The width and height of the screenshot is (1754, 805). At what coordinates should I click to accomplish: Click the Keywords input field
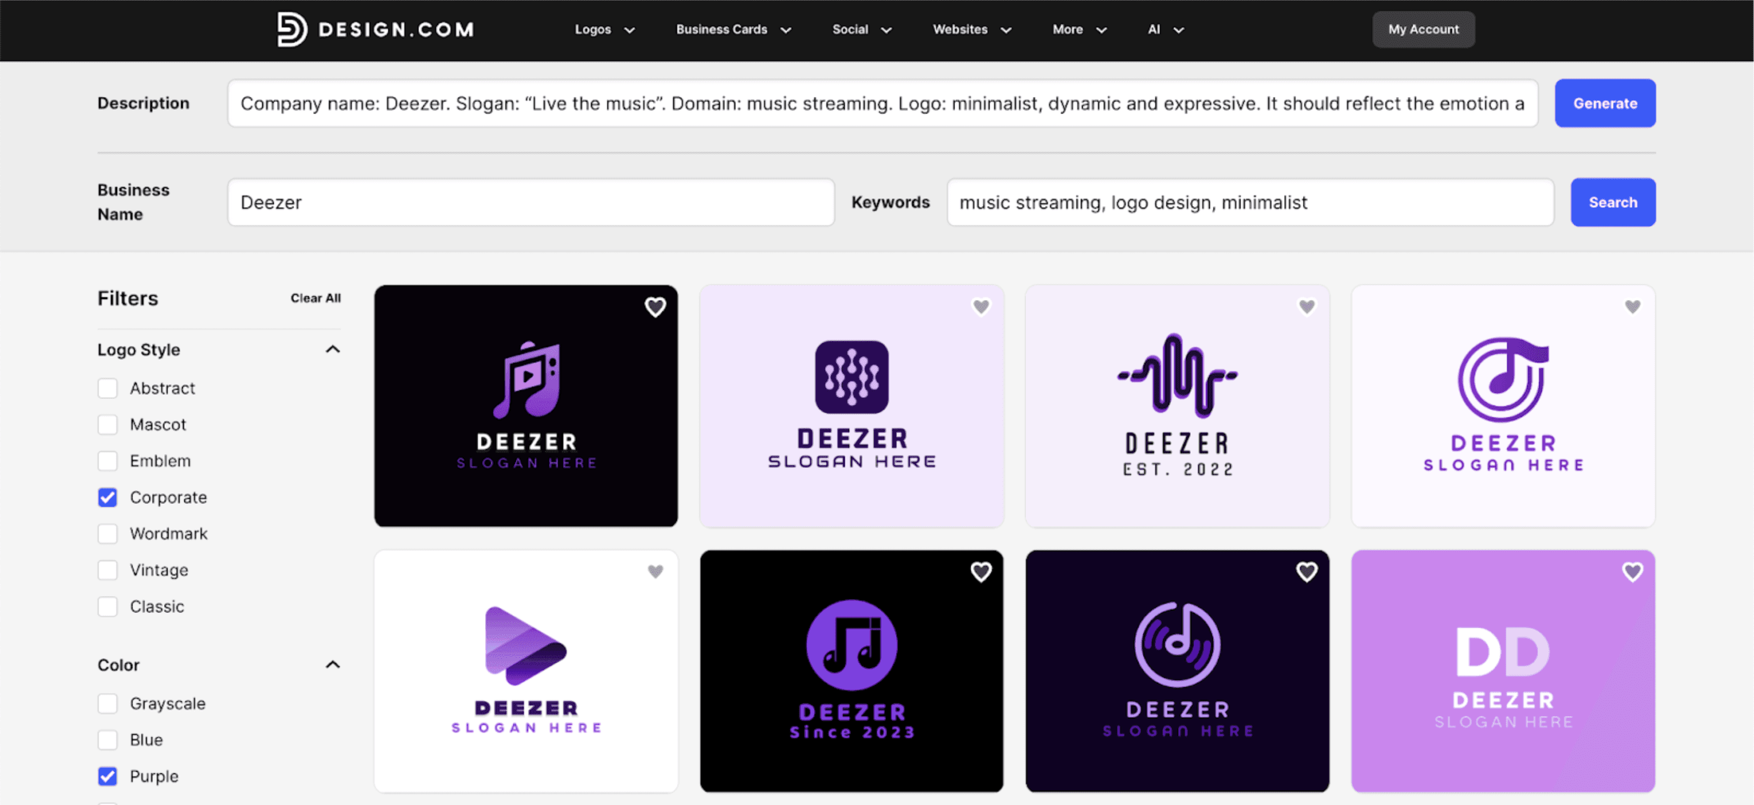1250,202
